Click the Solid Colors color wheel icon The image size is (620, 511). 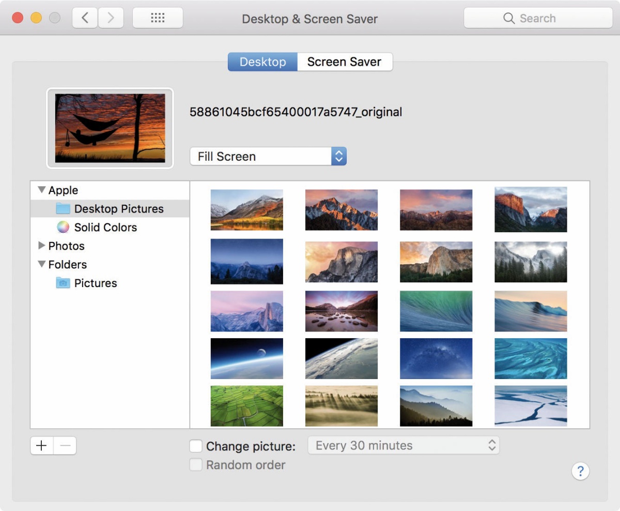pyautogui.click(x=63, y=227)
